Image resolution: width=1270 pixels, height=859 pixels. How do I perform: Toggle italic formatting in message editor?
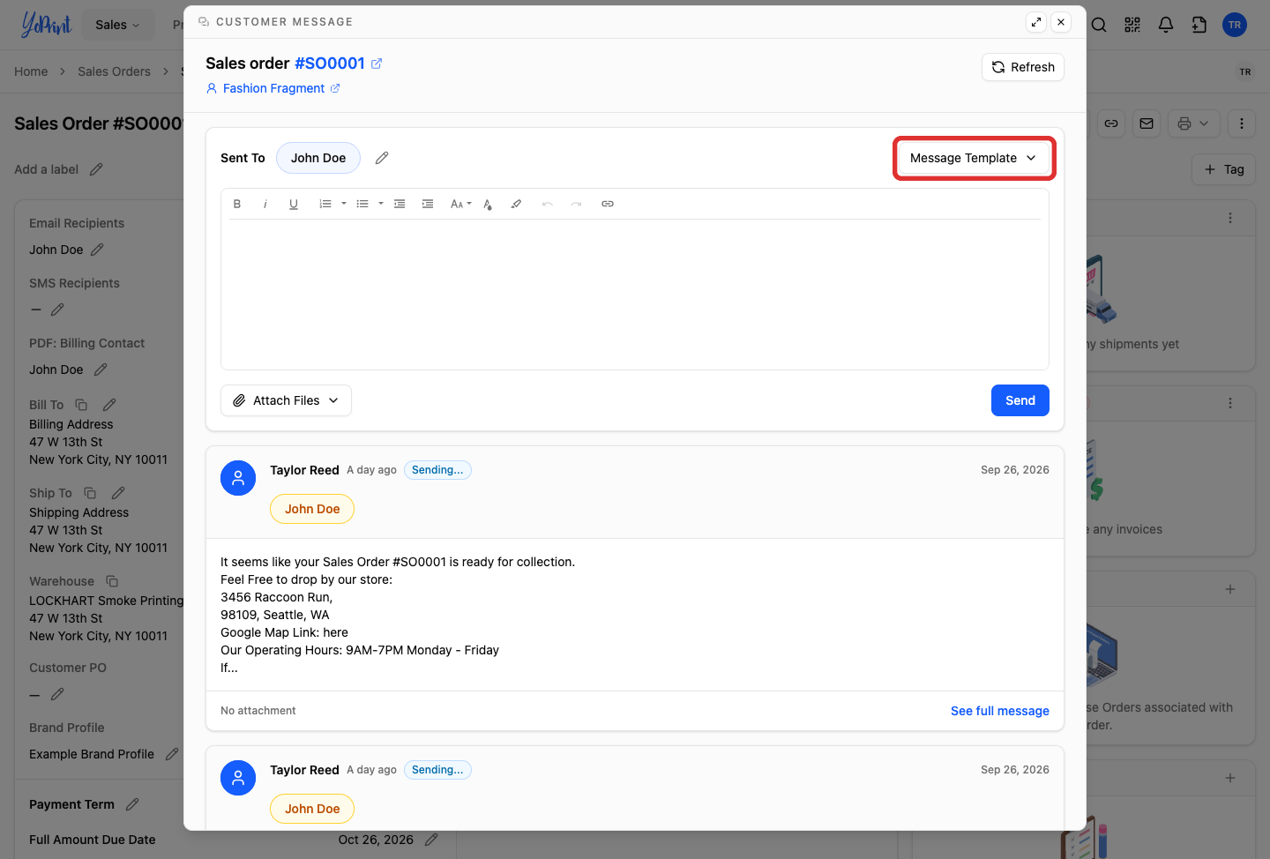[x=265, y=204]
